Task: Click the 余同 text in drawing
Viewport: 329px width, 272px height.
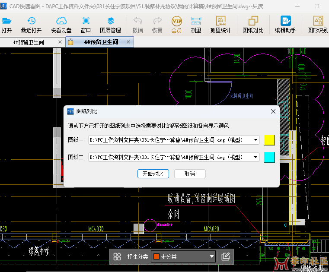Action: pos(173,214)
